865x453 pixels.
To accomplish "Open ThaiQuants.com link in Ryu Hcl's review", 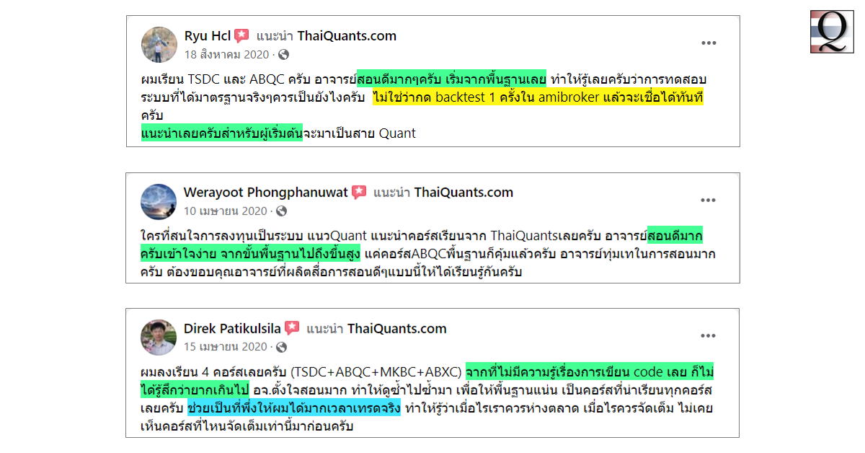I will pos(347,36).
